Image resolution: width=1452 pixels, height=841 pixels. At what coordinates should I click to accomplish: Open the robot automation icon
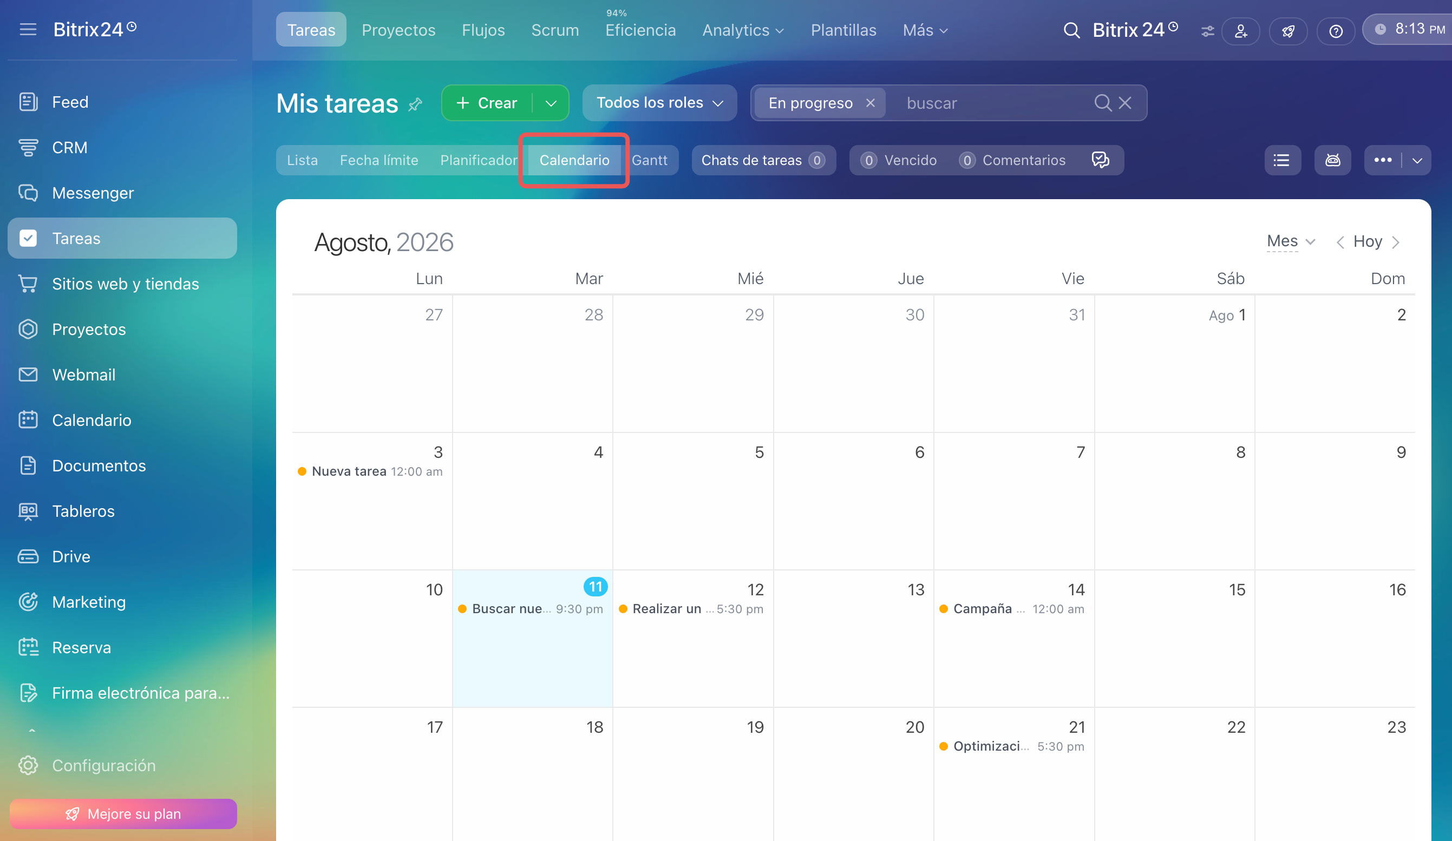point(1332,160)
